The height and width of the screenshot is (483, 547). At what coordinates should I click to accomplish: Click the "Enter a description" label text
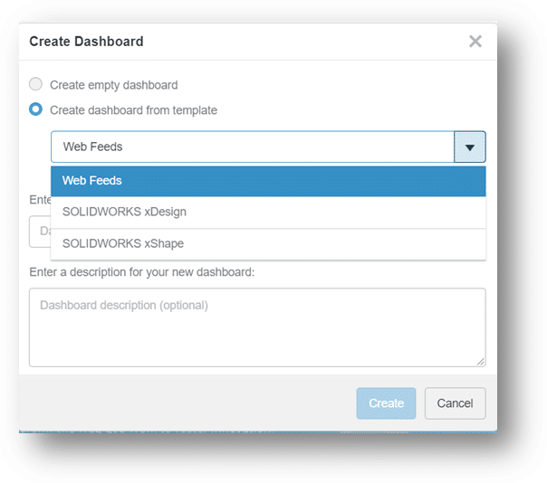click(141, 271)
